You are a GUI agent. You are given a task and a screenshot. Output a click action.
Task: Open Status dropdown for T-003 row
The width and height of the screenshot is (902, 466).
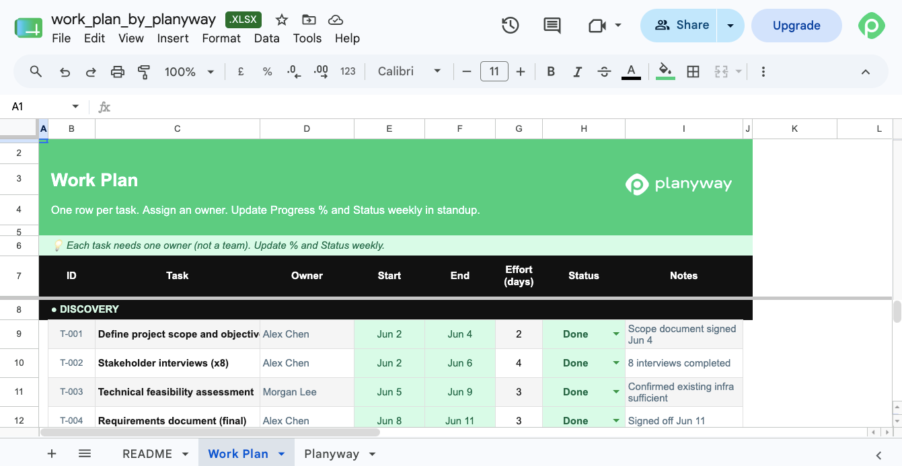616,392
